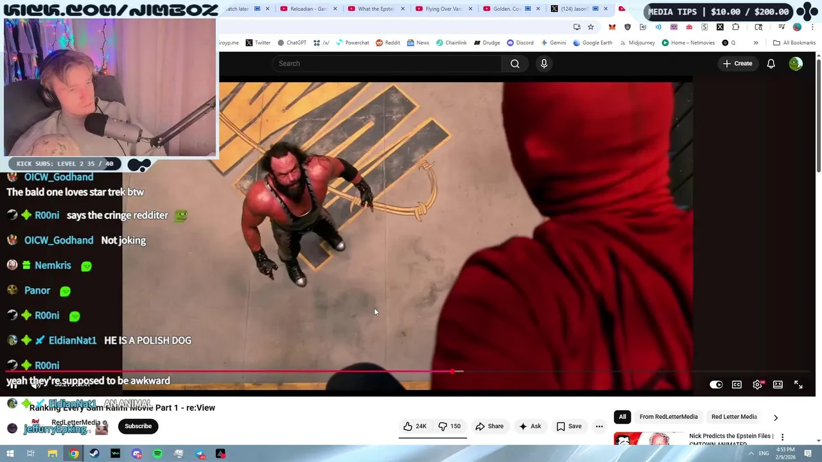
Task: Open the Twitter bookmark
Action: 258,43
